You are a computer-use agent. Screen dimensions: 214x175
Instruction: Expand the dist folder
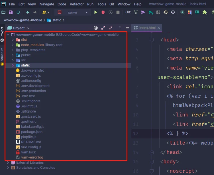pos(13,40)
